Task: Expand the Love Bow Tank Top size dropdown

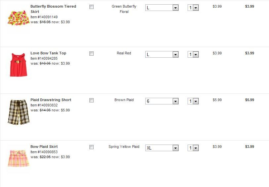Action: coord(162,54)
